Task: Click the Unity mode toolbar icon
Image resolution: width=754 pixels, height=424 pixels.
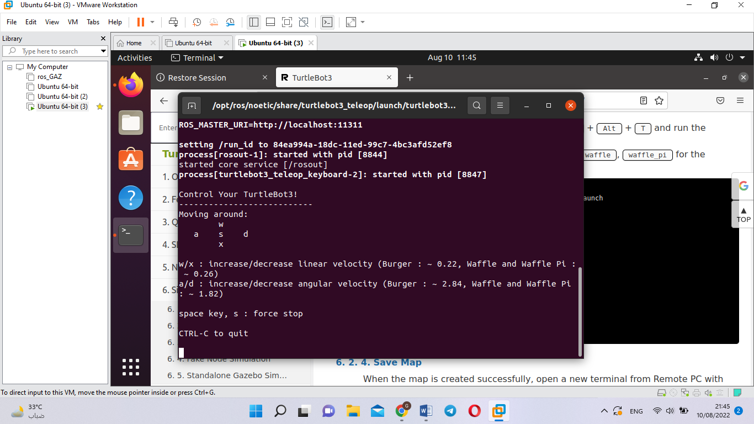Action: [303, 22]
